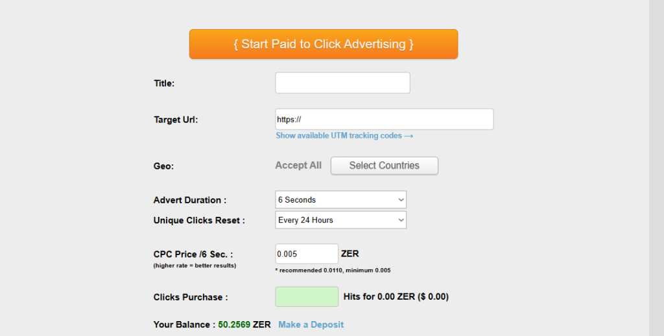
Task: Click into the Target Url input box
Action: [x=384, y=119]
